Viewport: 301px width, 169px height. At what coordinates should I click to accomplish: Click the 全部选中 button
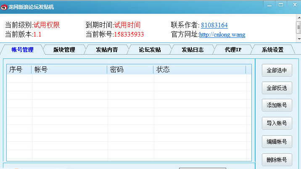tap(277, 70)
